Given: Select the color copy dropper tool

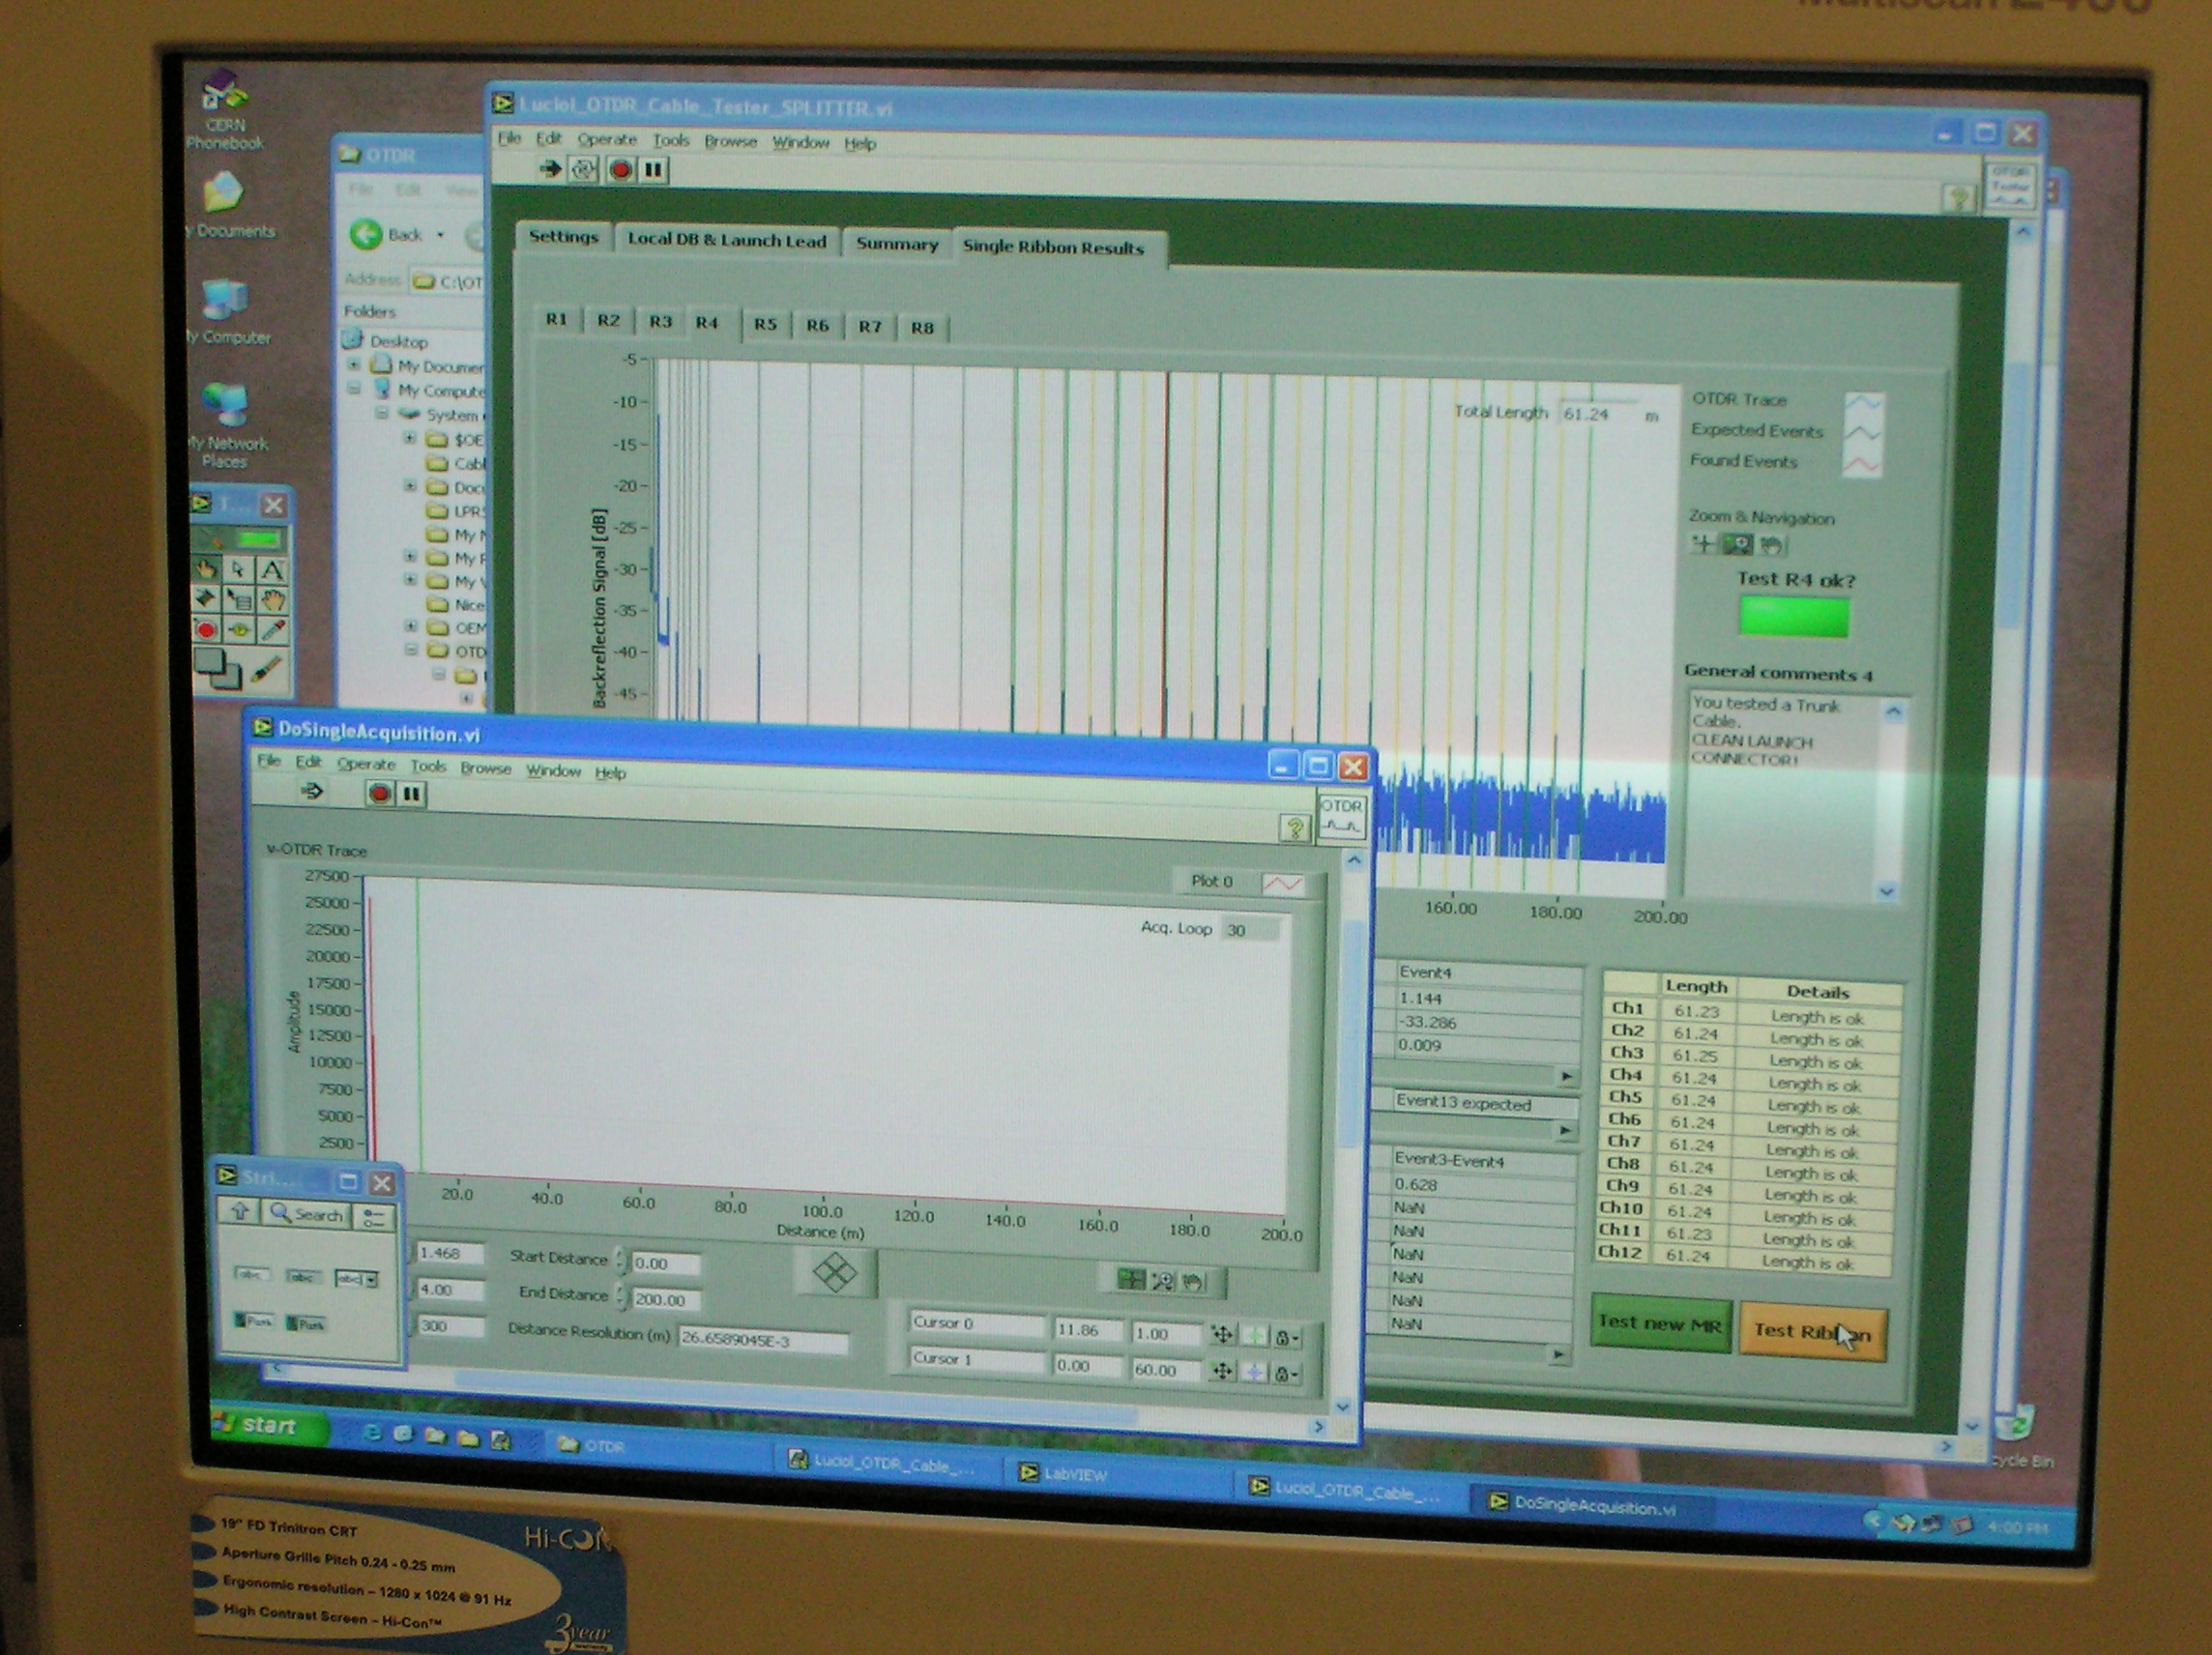Looking at the screenshot, I should pyautogui.click(x=273, y=630).
